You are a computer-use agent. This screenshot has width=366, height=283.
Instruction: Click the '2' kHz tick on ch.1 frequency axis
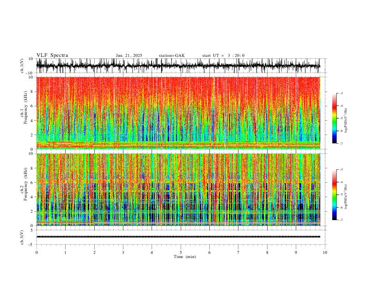click(x=32, y=135)
